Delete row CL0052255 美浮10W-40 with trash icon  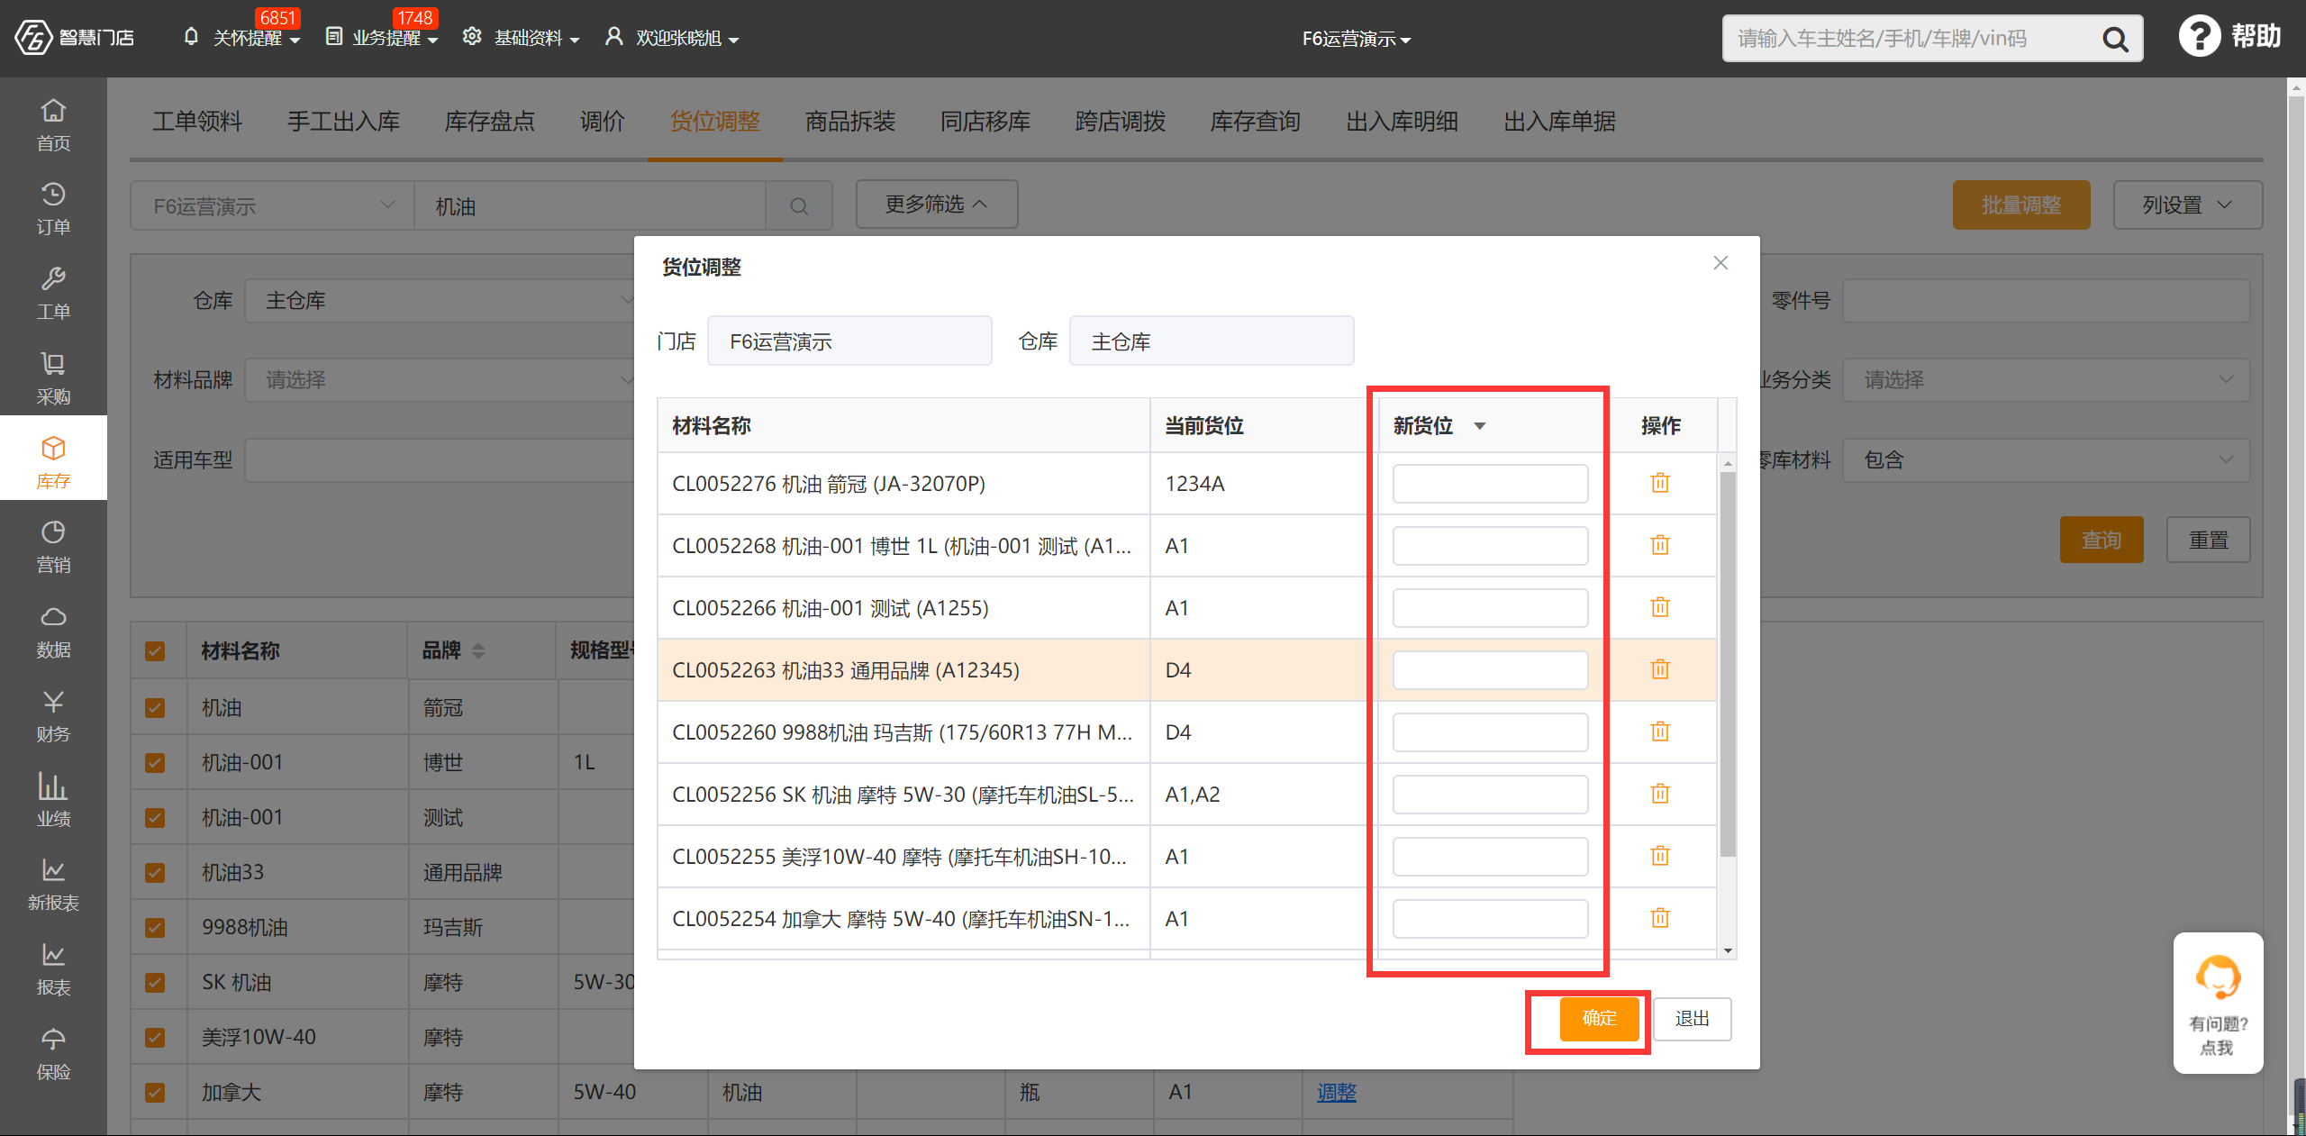pyautogui.click(x=1660, y=856)
